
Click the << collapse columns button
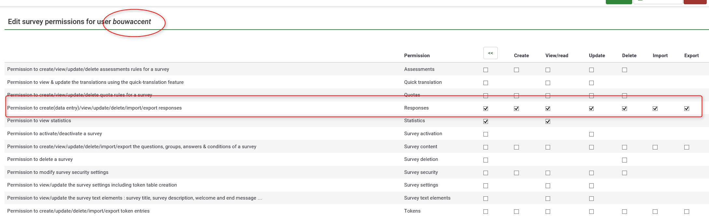490,53
